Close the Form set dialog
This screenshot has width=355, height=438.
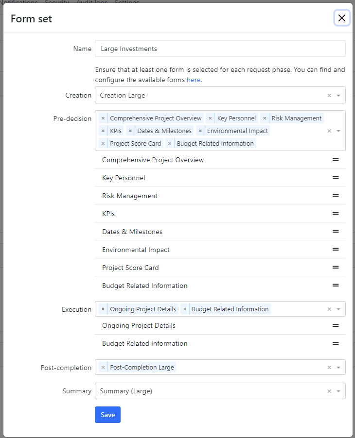click(x=341, y=18)
